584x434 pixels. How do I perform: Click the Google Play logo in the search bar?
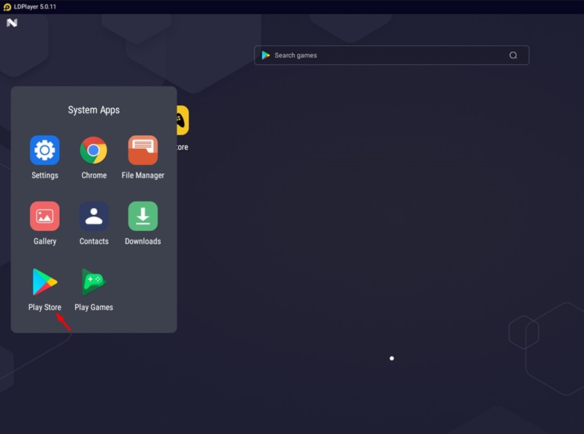266,56
